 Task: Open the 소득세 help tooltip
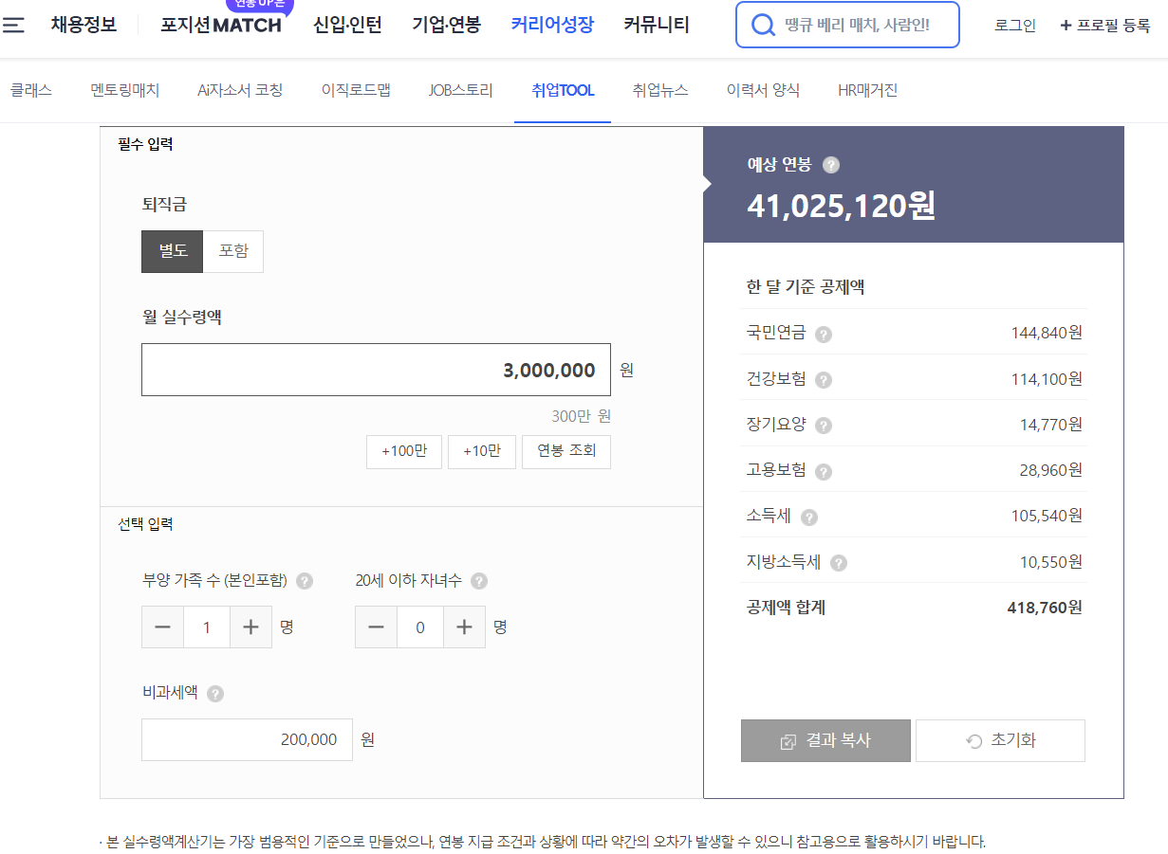(x=810, y=517)
